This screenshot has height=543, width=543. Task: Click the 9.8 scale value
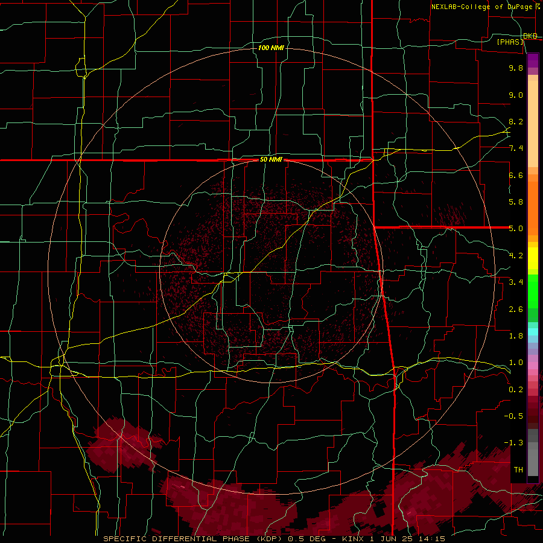[516, 68]
